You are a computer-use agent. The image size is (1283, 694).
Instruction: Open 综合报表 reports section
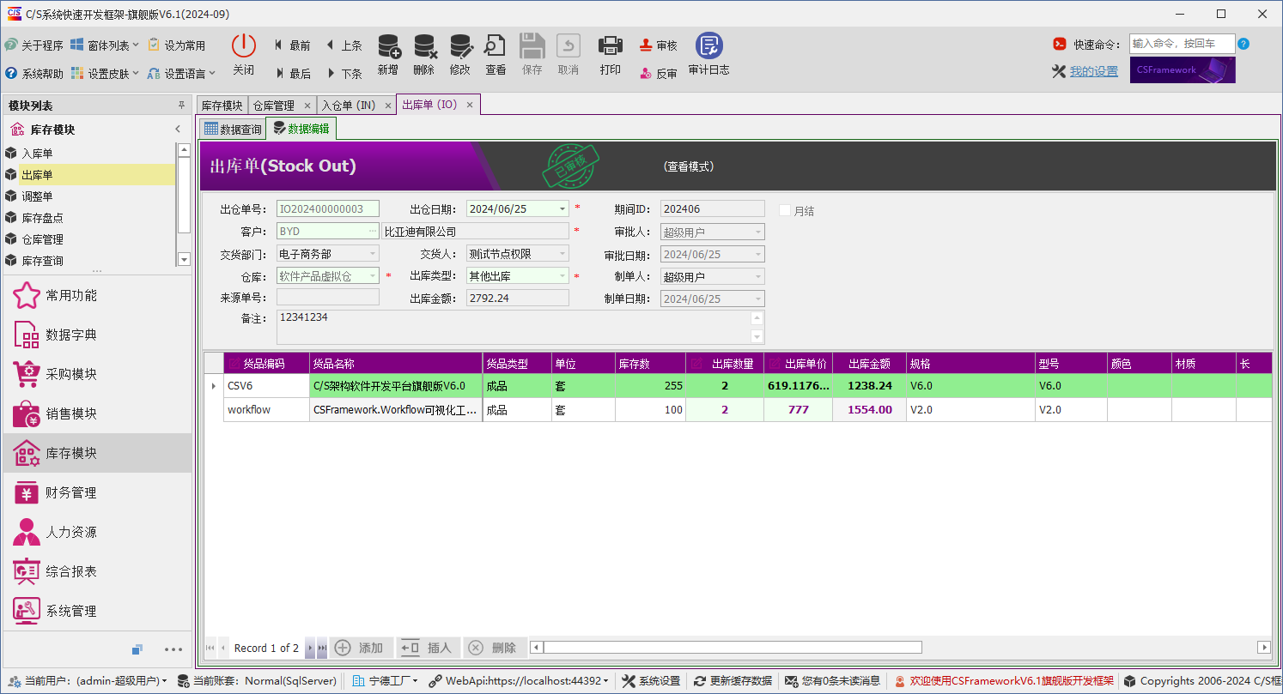tap(97, 572)
